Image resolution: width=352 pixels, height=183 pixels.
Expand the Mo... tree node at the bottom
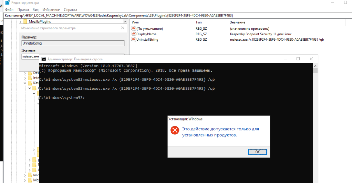tap(25, 180)
